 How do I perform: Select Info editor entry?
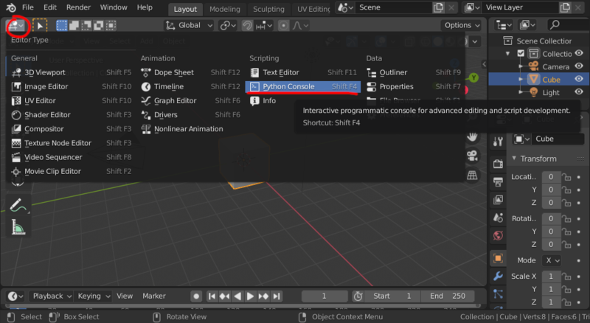pyautogui.click(x=303, y=100)
